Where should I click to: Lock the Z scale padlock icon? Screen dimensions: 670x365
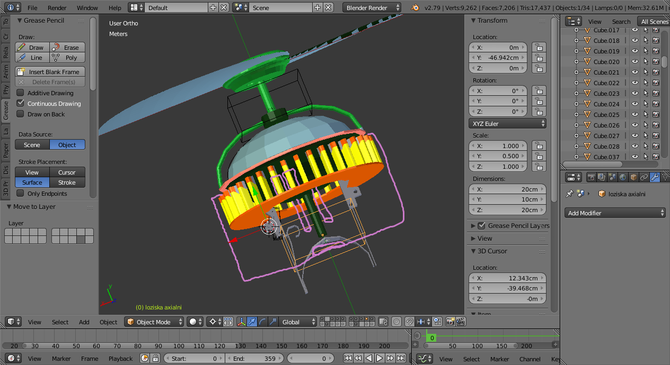539,167
